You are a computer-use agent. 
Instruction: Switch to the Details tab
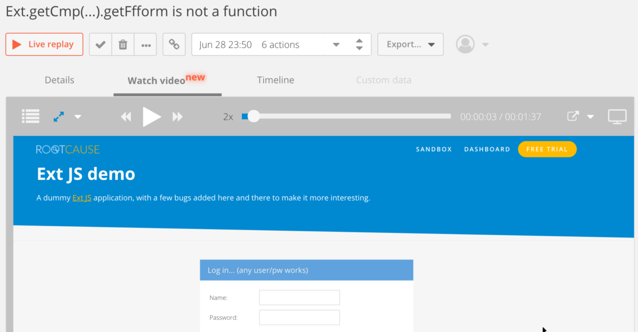click(59, 80)
